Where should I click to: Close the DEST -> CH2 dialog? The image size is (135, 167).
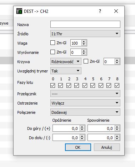[116, 11]
